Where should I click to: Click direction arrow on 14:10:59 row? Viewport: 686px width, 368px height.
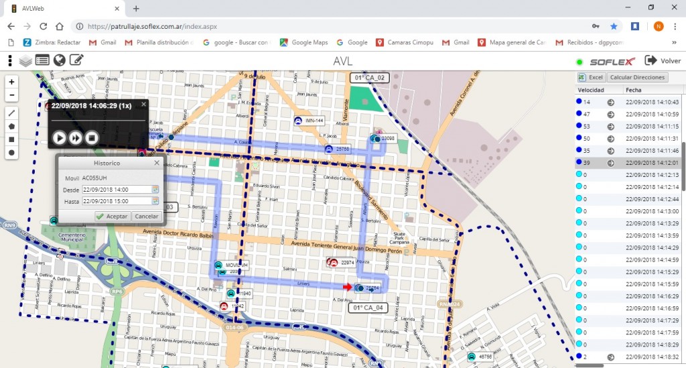click(611, 114)
